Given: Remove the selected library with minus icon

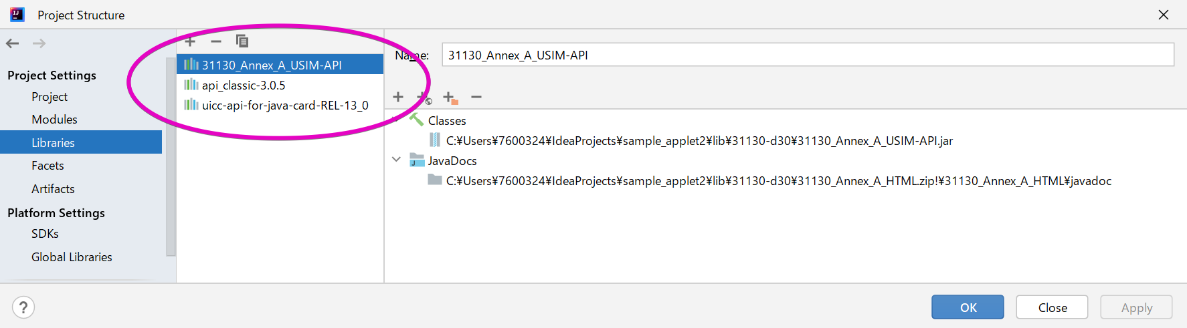Looking at the screenshot, I should click(x=215, y=41).
